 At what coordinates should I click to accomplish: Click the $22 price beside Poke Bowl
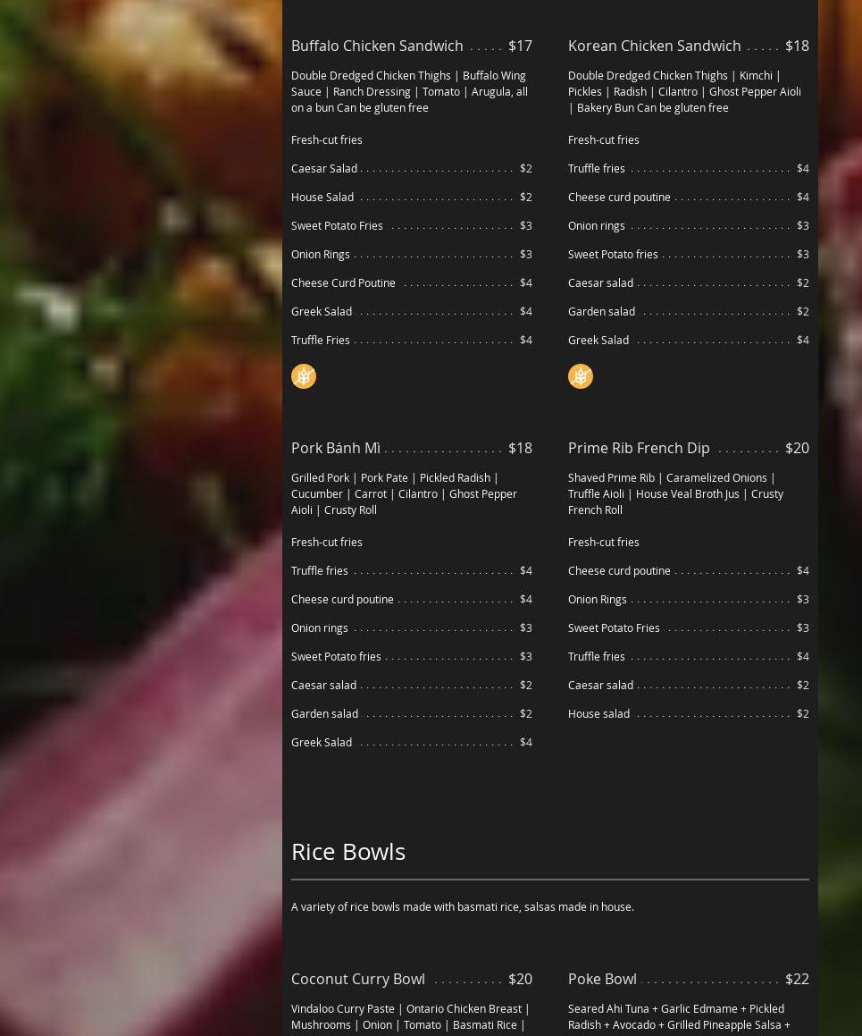797,979
